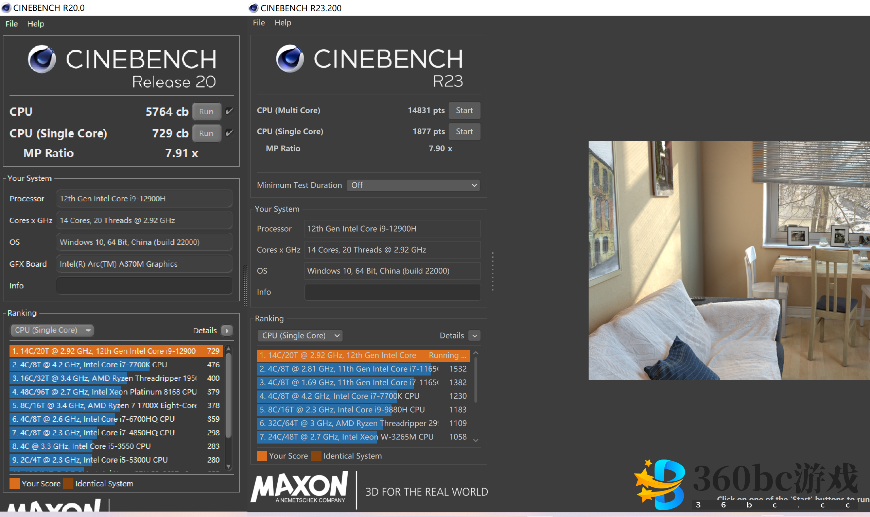Click the Cinebench Release 20 sphere logo

pyautogui.click(x=42, y=59)
